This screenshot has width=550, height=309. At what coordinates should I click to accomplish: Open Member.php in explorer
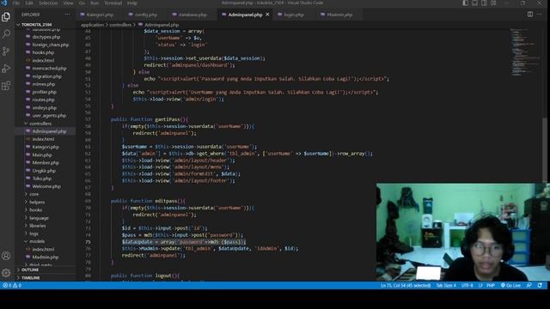(x=46, y=163)
